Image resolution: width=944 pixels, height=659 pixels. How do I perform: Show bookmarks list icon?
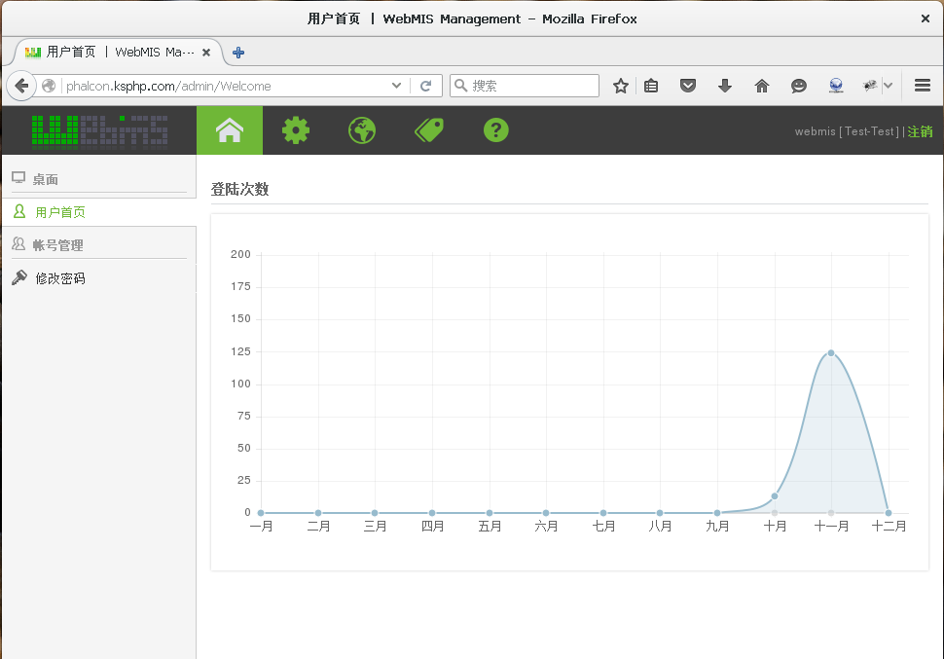651,86
